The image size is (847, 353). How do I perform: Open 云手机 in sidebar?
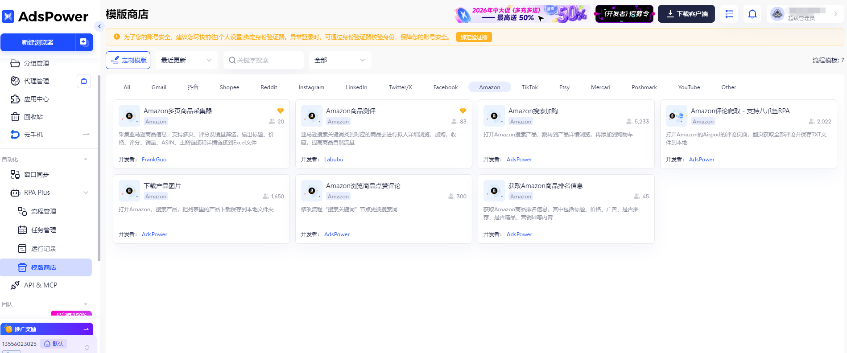pos(33,135)
